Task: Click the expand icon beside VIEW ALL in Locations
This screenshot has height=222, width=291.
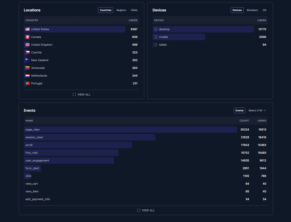Action: point(74,95)
